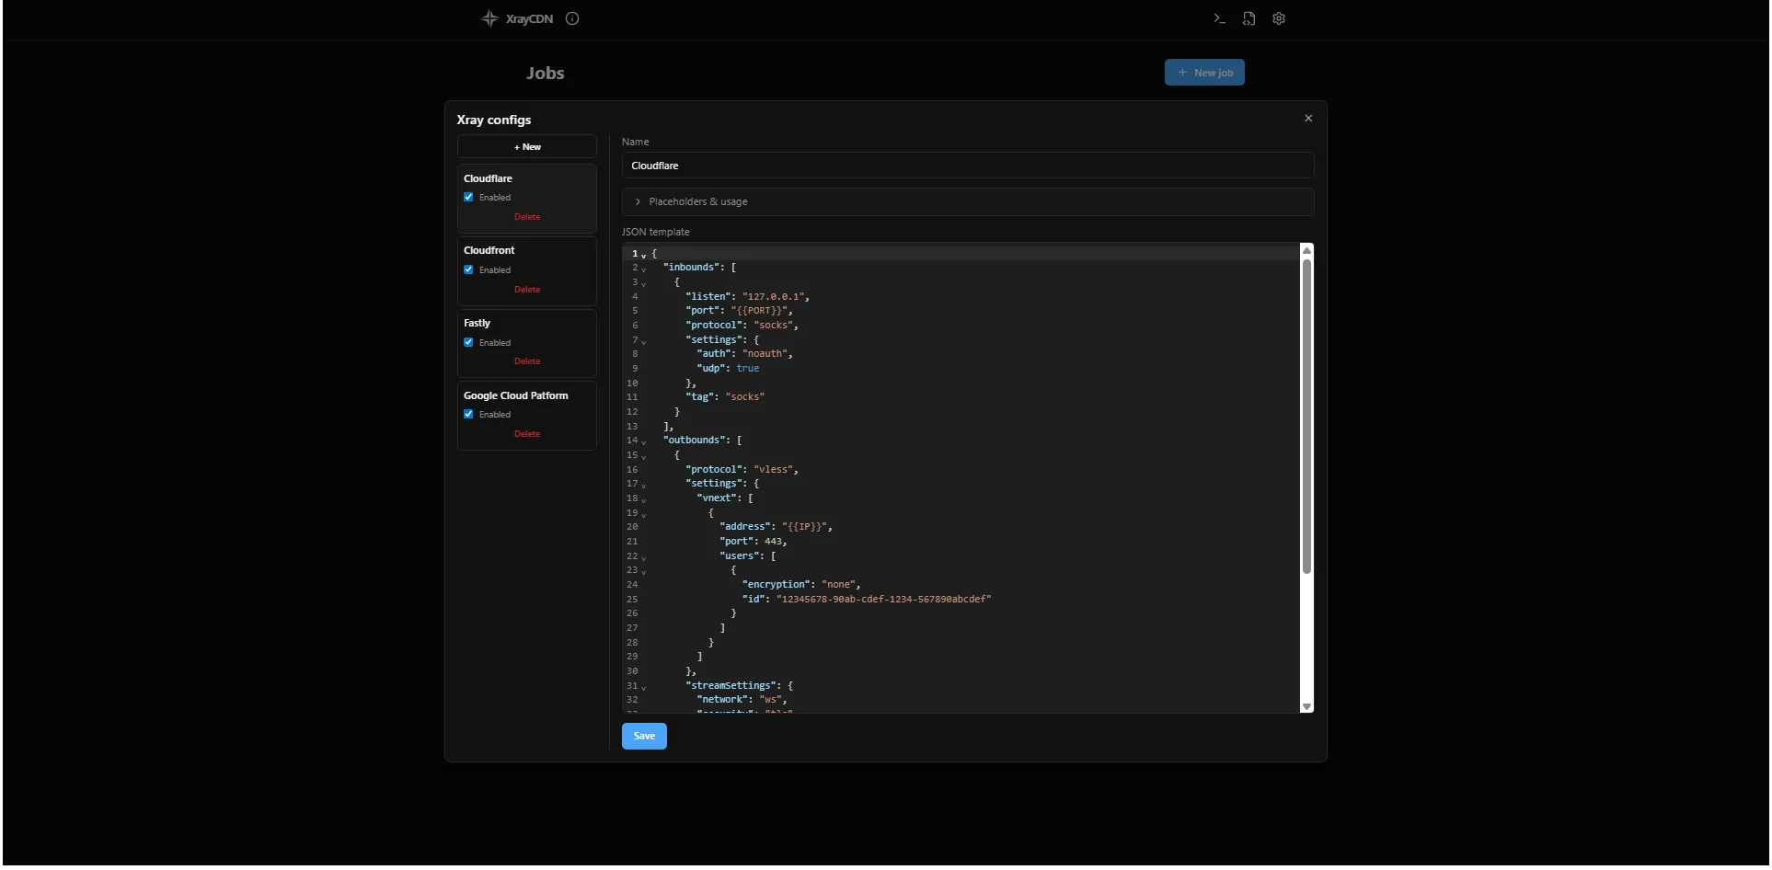The height and width of the screenshot is (870, 1772).
Task: Toggle Enabled checkbox for Cloudflare
Action: (468, 198)
